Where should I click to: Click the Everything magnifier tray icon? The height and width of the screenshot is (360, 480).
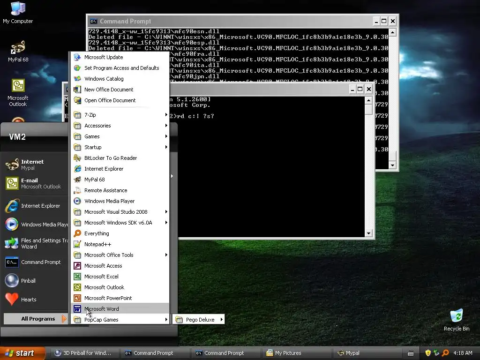pos(445,353)
